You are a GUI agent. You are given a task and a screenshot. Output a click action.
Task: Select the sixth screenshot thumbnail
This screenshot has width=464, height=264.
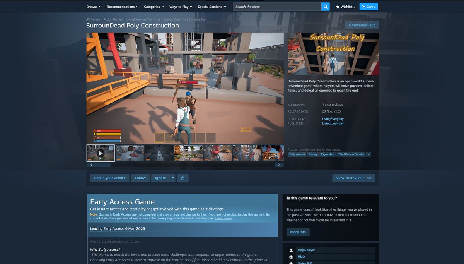247,153
